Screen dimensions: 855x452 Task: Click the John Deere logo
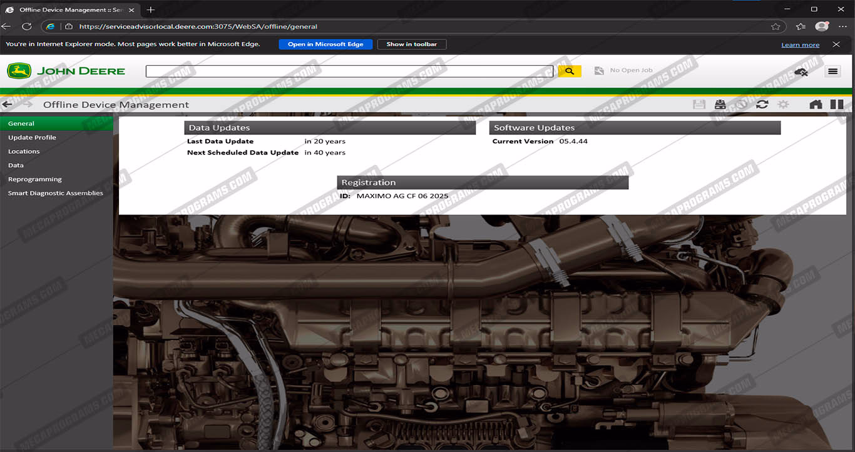click(66, 71)
